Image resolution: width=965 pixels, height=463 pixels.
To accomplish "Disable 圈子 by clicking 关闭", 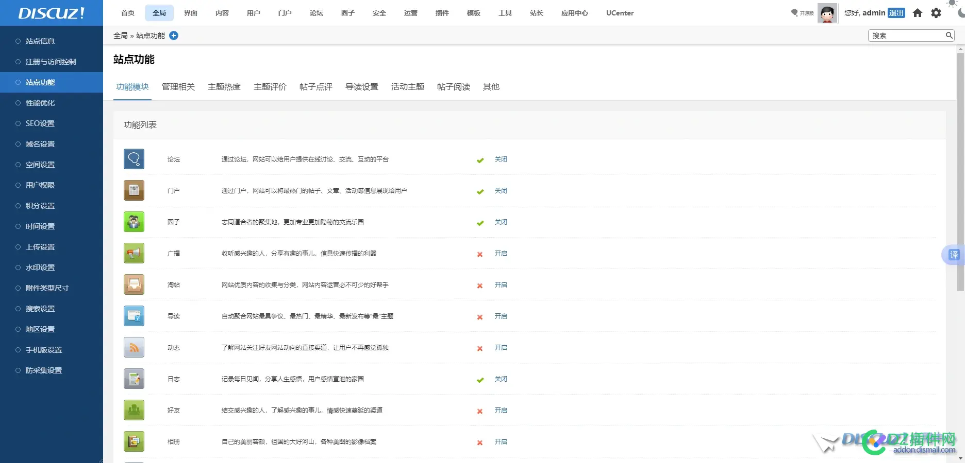I will click(x=501, y=222).
